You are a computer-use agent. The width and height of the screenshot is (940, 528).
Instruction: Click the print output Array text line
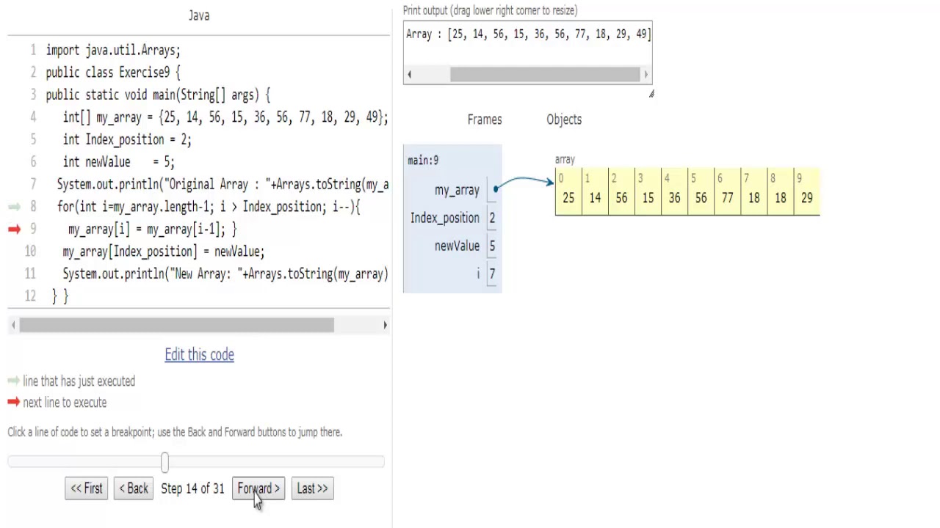(x=528, y=34)
